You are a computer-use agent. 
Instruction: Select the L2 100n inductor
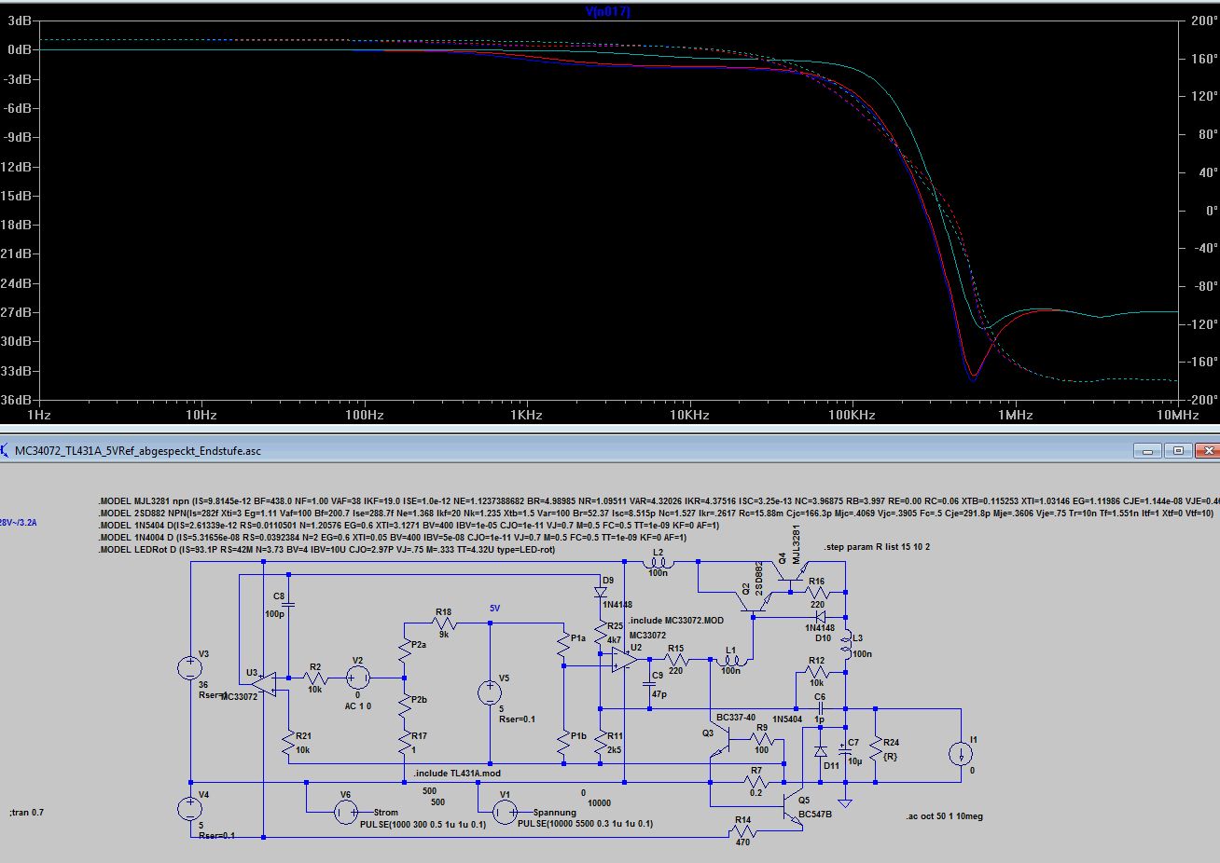(658, 563)
